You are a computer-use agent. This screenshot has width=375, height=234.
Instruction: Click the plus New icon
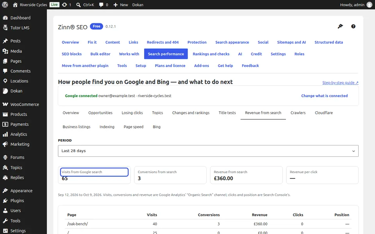tap(116, 5)
